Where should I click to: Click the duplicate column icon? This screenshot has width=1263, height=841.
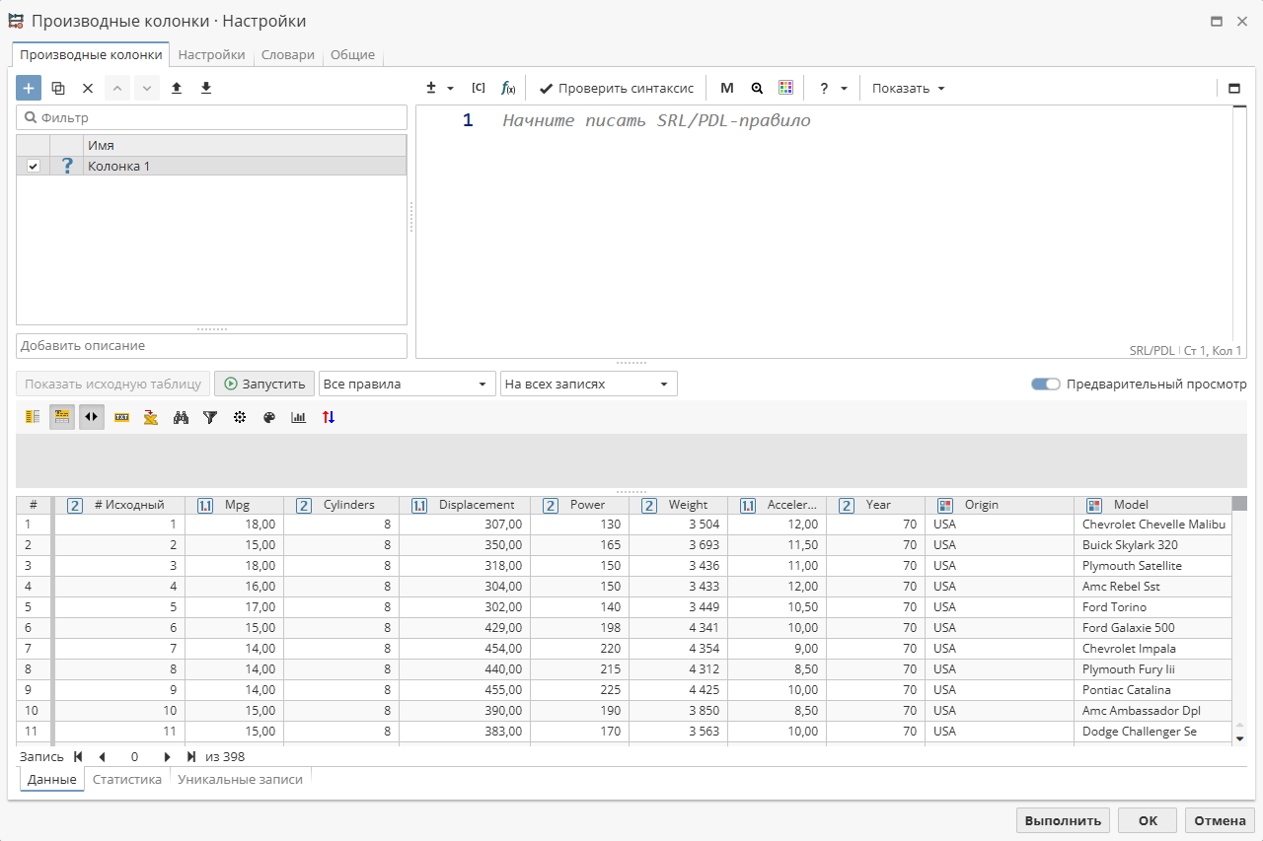click(58, 88)
